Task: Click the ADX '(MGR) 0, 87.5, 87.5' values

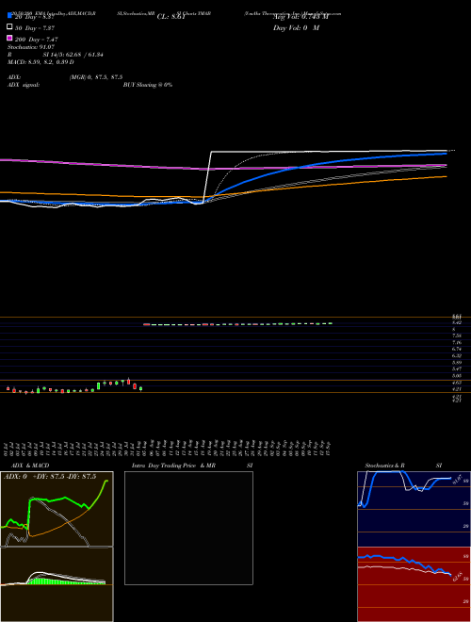Action: point(95,77)
